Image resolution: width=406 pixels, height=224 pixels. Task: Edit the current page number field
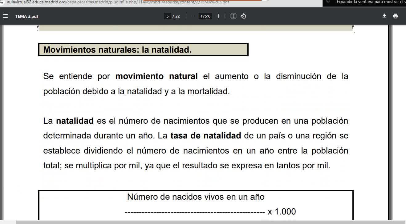click(x=167, y=16)
